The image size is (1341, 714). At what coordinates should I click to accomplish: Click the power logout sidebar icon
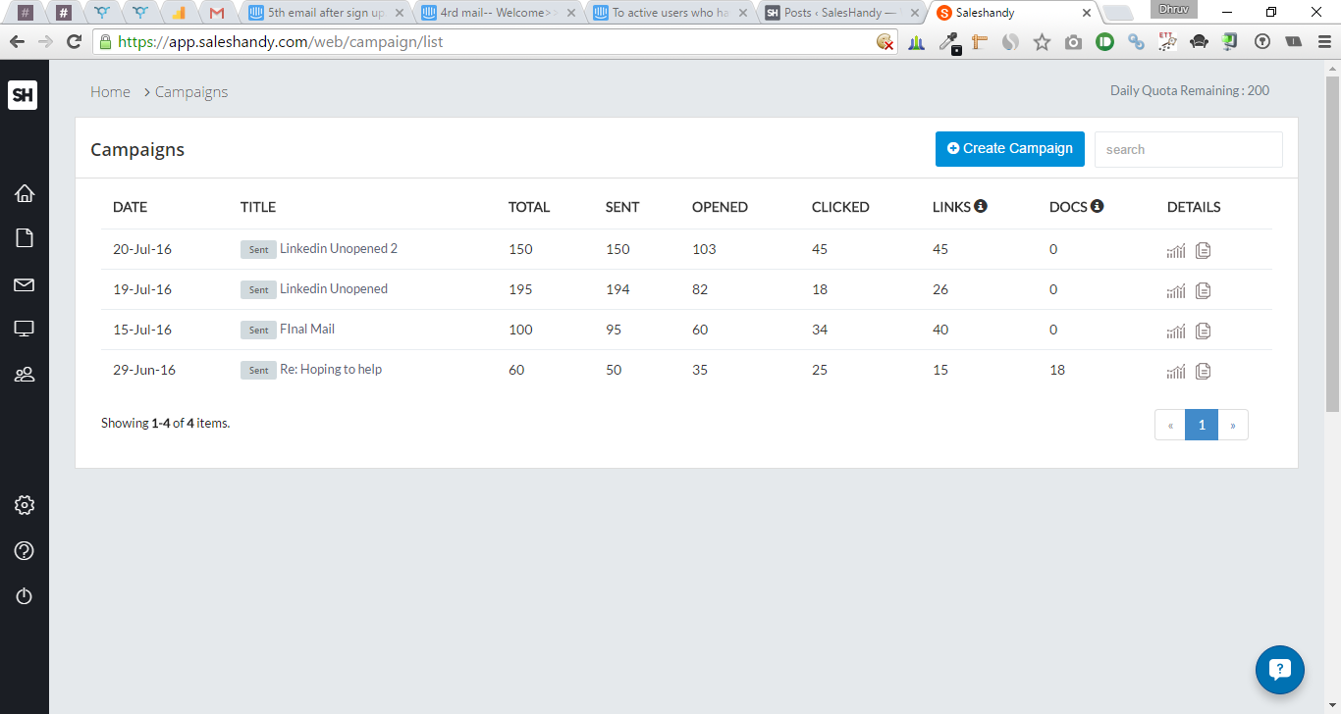[x=25, y=596]
